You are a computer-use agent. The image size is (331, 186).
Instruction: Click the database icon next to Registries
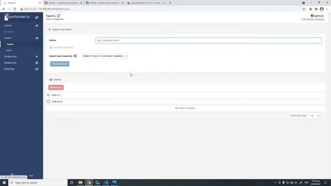pos(37,63)
